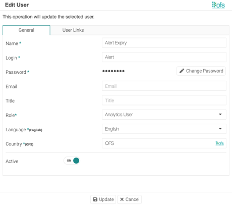Open the Language dropdown arrow
This screenshot has height=207, width=232.
(x=220, y=129)
